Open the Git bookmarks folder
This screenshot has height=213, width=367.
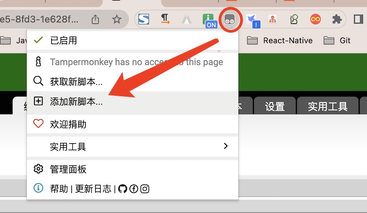pos(337,40)
